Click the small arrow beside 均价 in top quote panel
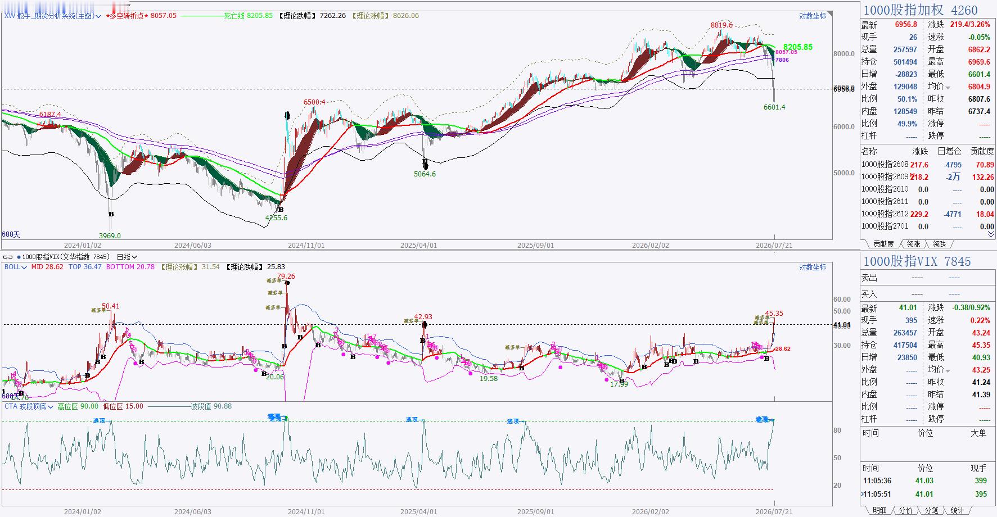Image resolution: width=997 pixels, height=517 pixels. click(x=948, y=88)
